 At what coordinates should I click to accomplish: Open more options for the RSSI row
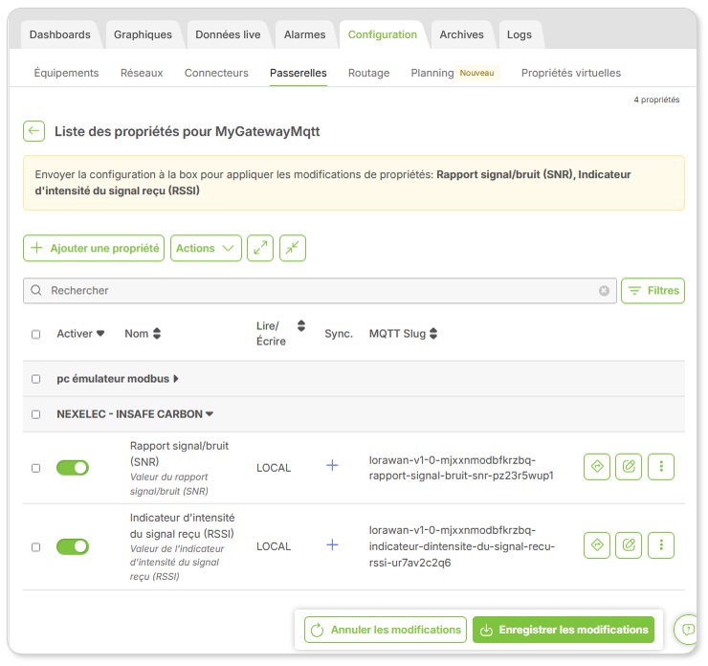point(661,545)
